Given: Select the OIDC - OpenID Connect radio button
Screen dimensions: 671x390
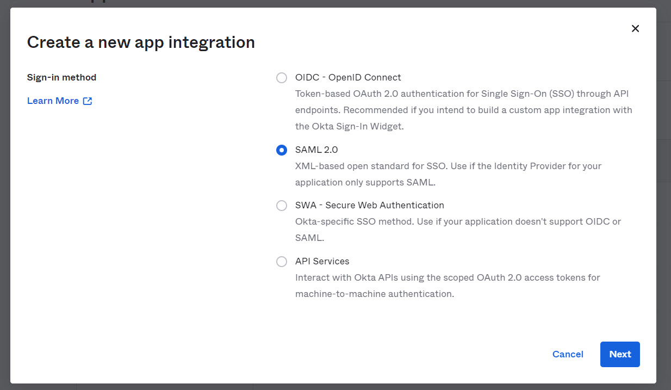Looking at the screenshot, I should click(282, 78).
